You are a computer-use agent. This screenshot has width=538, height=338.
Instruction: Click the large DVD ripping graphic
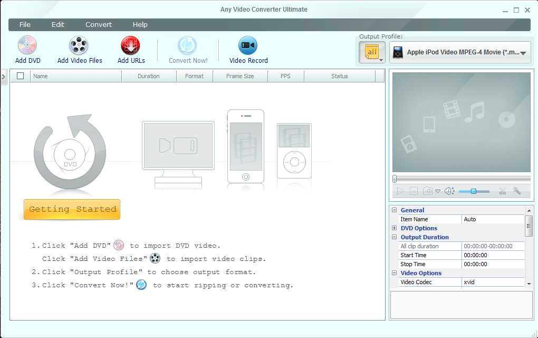coord(70,152)
